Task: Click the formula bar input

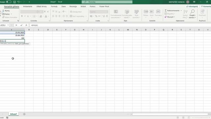Action: pyautogui.click(x=120, y=25)
